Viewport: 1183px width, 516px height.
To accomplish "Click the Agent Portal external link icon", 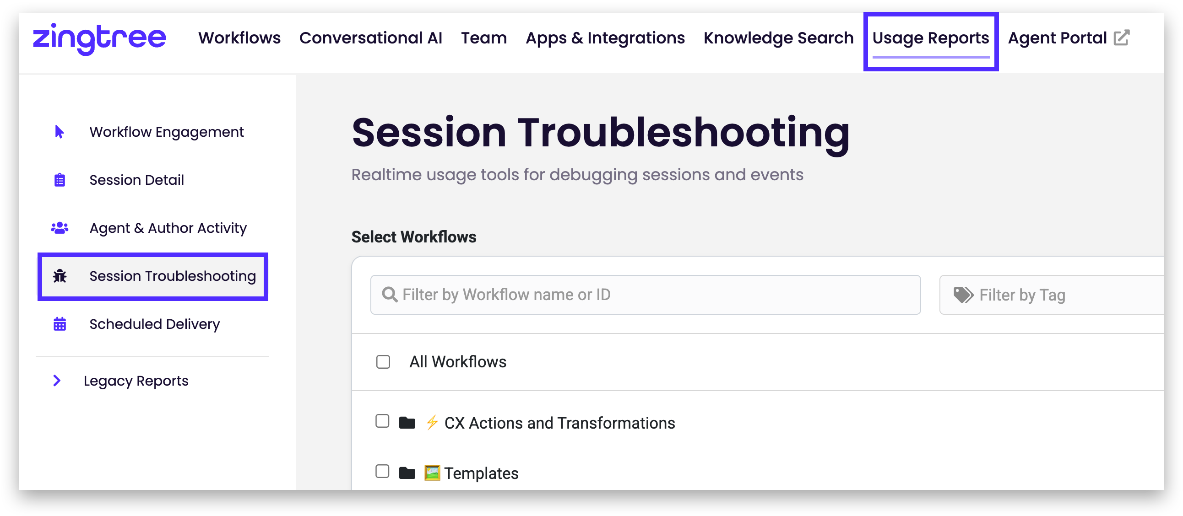I will (1121, 38).
